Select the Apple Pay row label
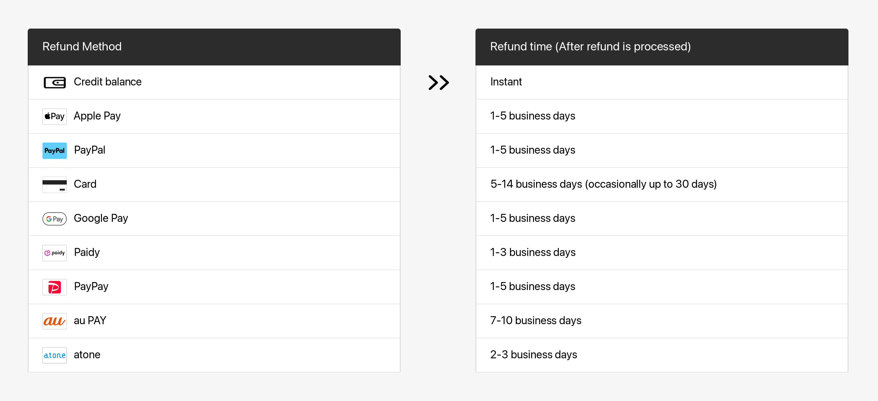The image size is (878, 401). (x=97, y=116)
